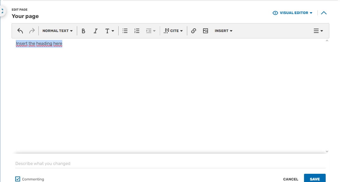340x182 pixels.
Task: Open the page options hamburger menu
Action: click(318, 31)
